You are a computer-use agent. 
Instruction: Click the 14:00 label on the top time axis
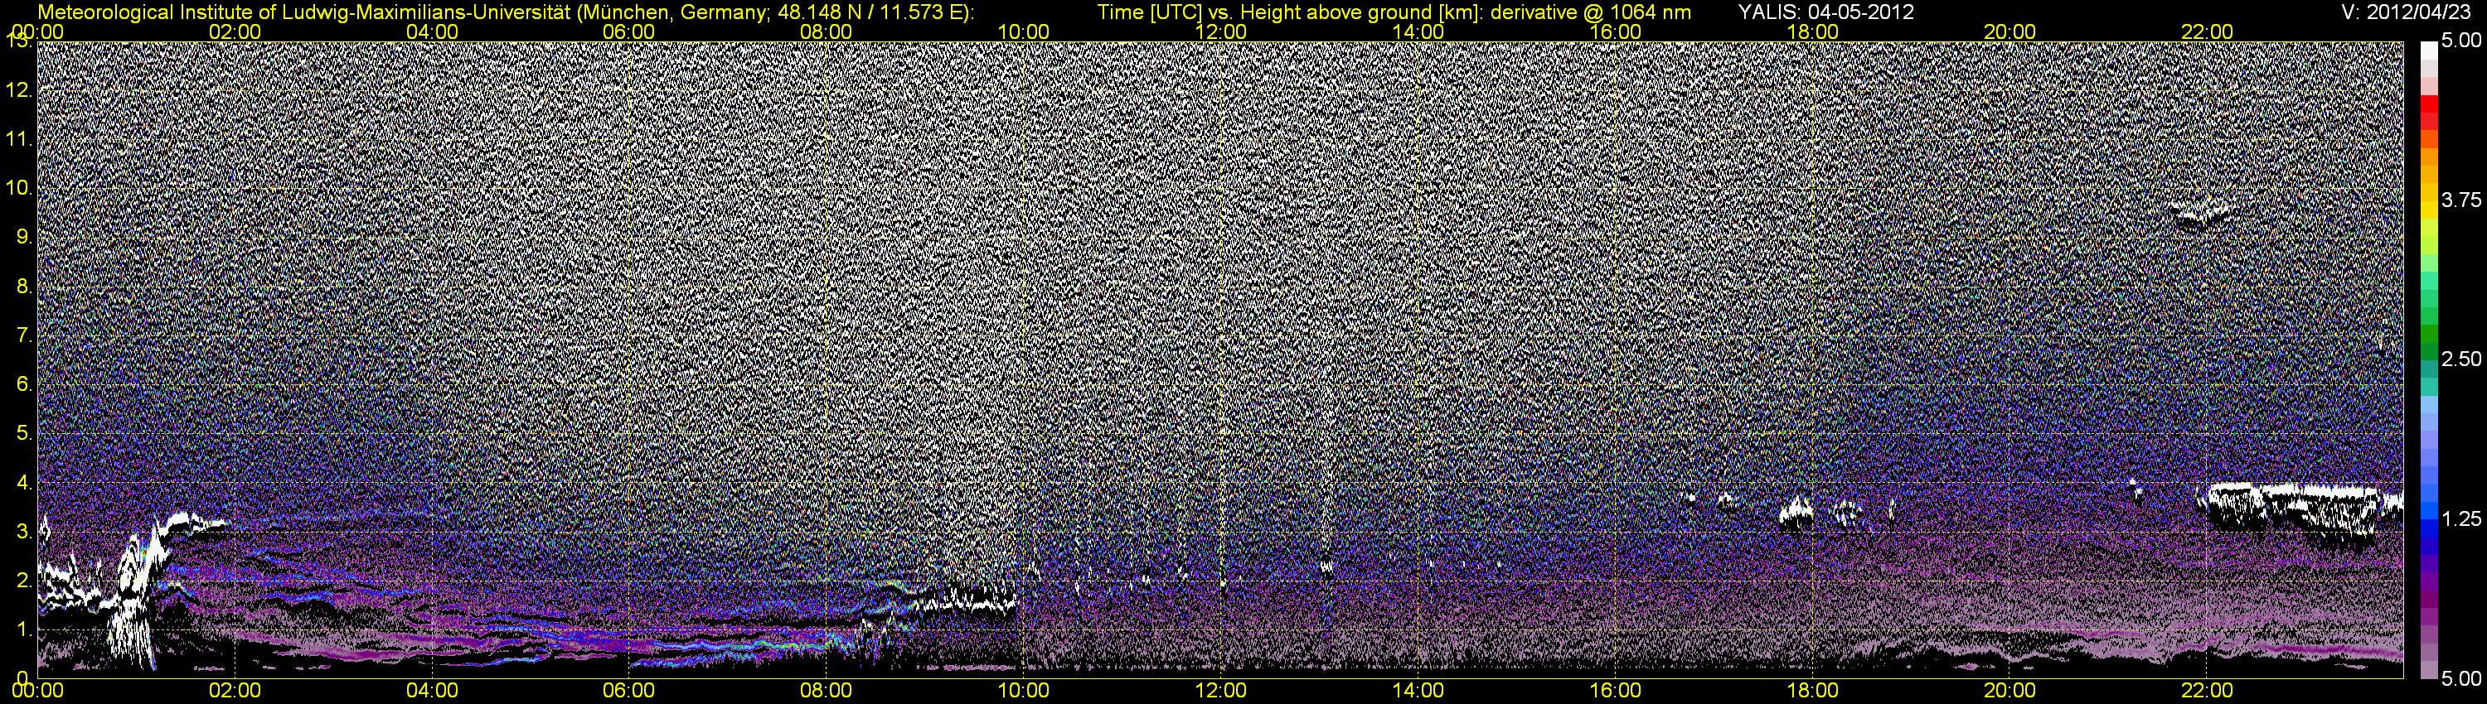tap(1418, 31)
